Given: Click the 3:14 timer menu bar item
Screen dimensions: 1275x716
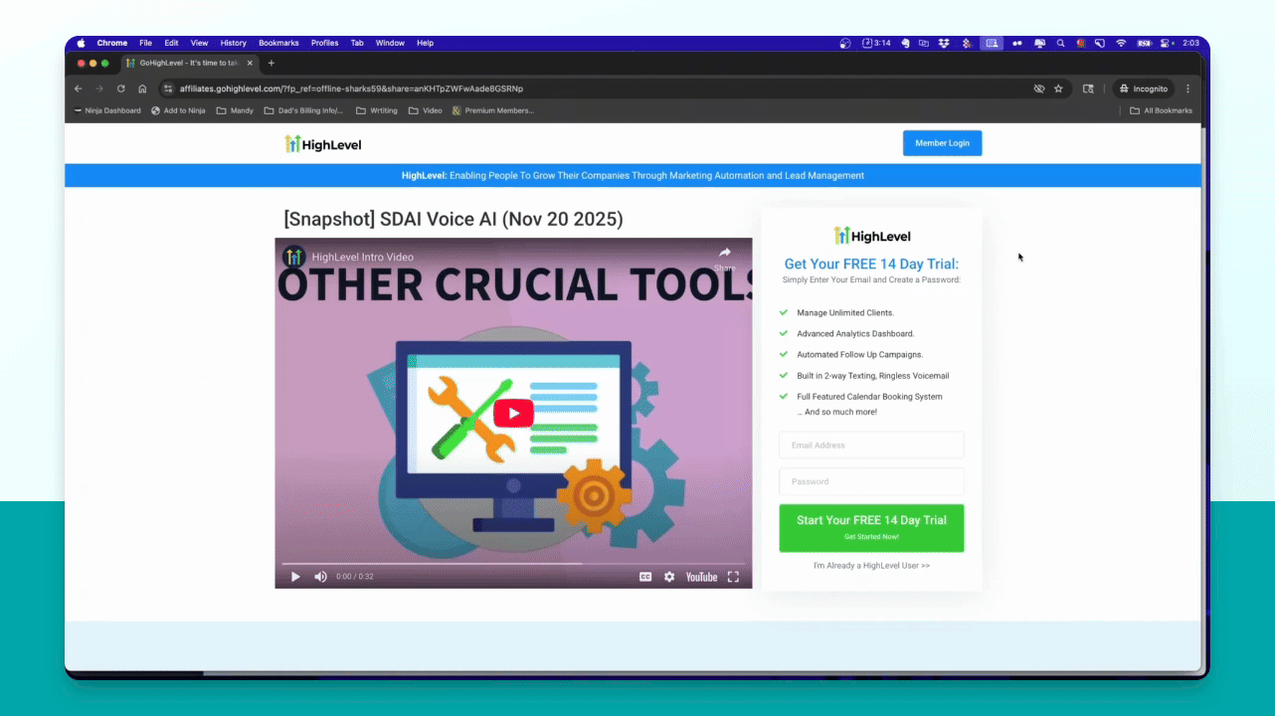Looking at the screenshot, I should tap(876, 43).
